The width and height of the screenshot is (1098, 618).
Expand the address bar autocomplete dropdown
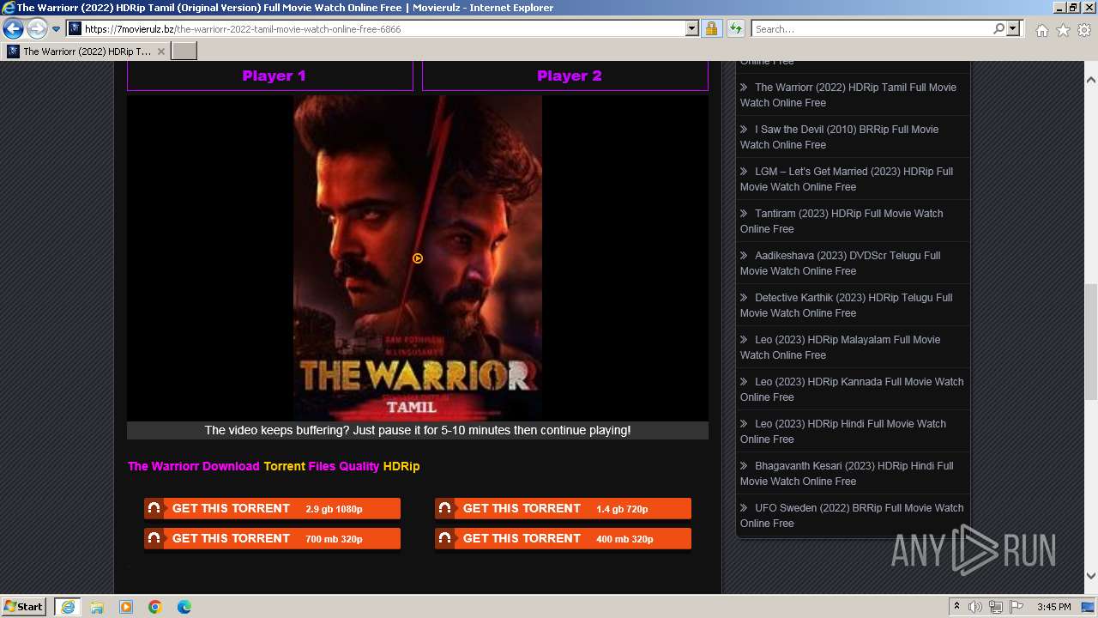coord(692,28)
